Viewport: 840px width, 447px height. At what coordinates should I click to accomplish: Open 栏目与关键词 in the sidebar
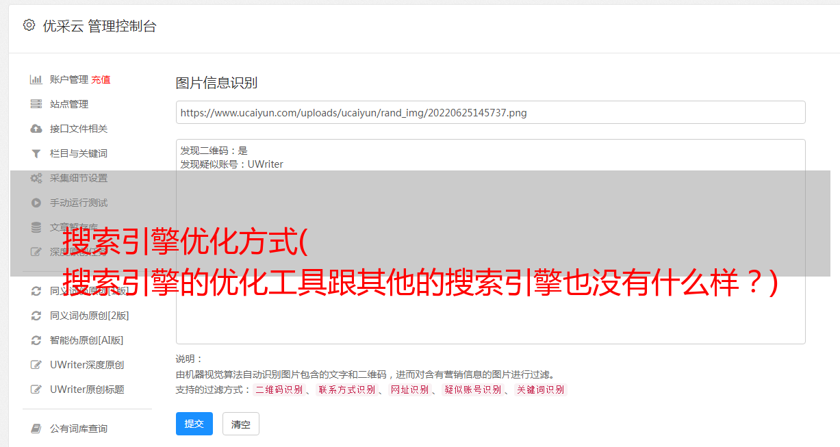click(x=79, y=153)
